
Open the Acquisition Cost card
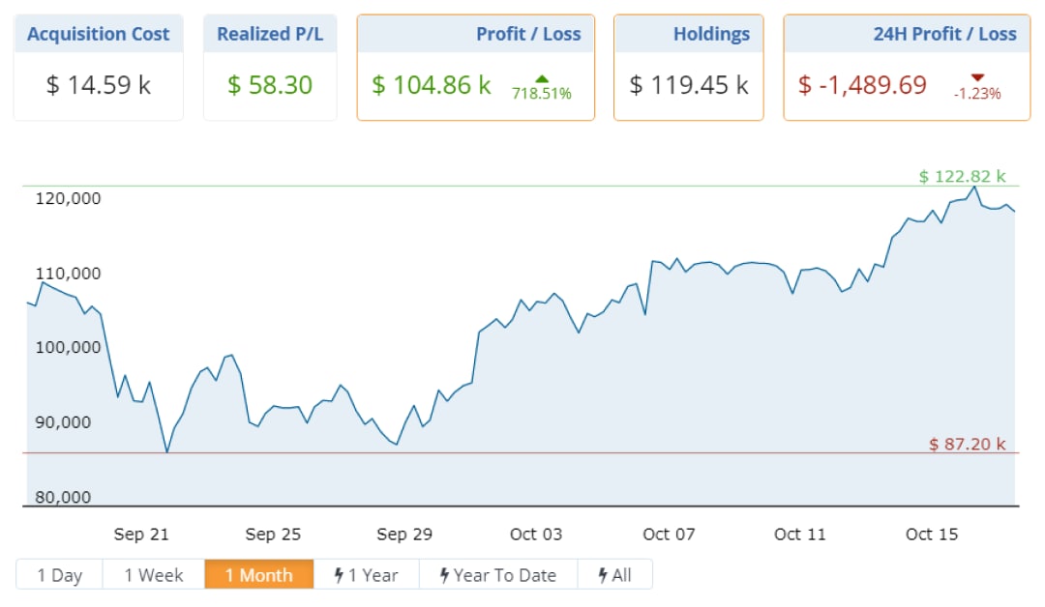click(98, 68)
